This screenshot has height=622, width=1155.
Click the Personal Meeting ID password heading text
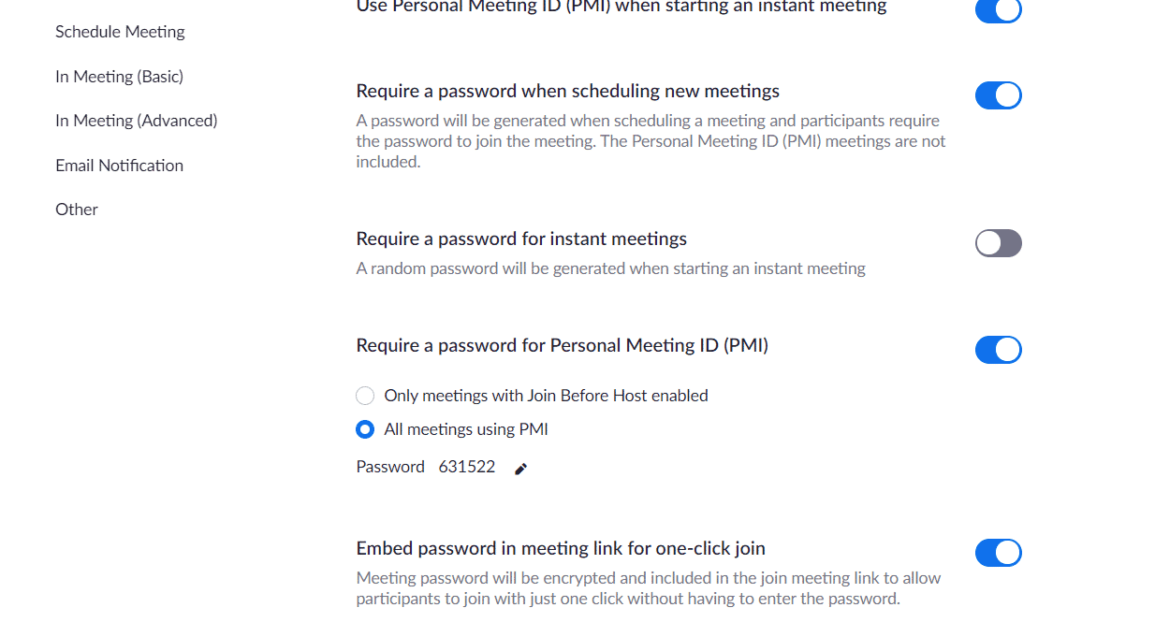coord(562,346)
